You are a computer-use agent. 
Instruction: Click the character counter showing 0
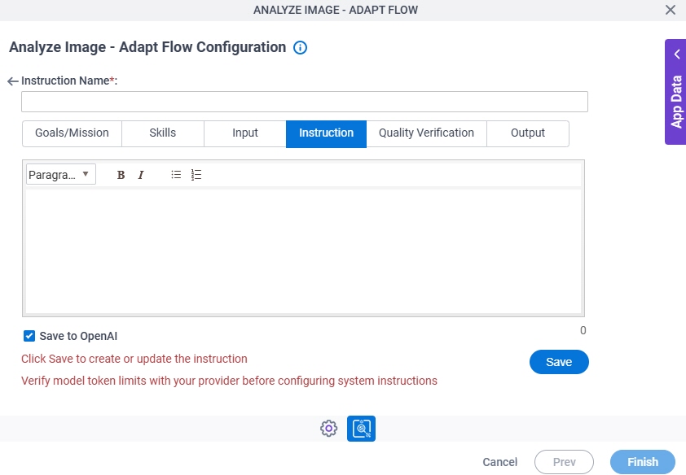pyautogui.click(x=583, y=330)
